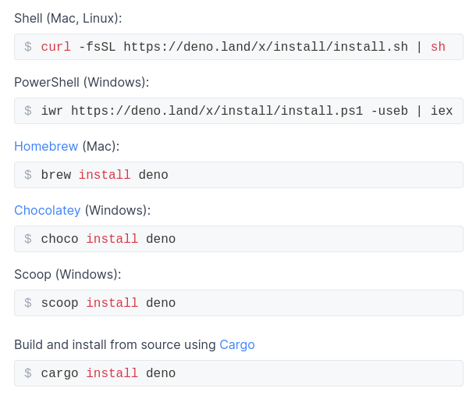Click the curl install command block

click(x=238, y=47)
